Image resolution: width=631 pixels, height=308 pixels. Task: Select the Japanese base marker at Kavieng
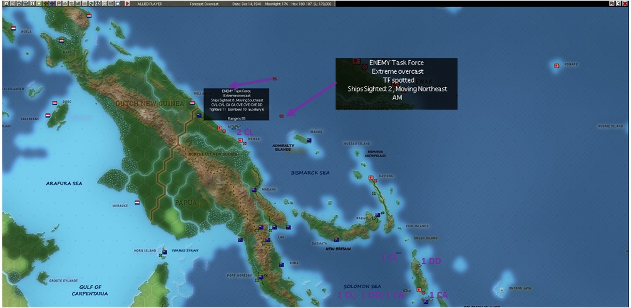[x=371, y=178]
